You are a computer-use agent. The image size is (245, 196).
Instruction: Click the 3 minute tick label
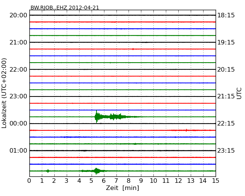point(66,181)
